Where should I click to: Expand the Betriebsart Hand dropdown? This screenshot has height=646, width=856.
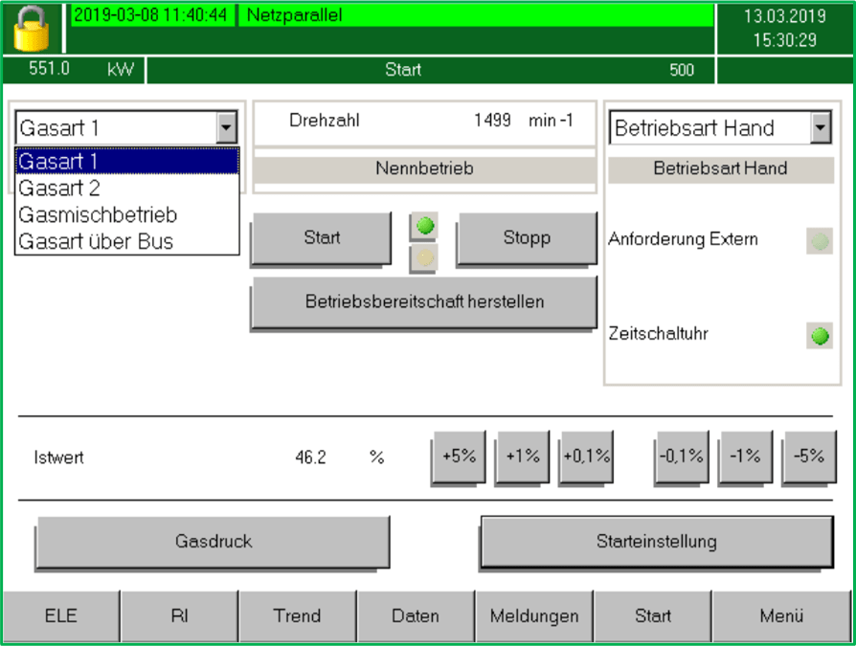tap(821, 128)
